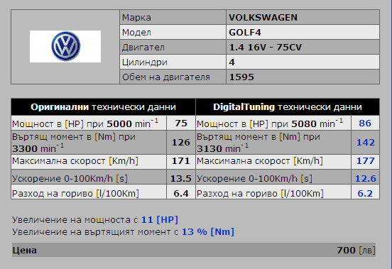The height and width of the screenshot is (269, 392).
Task: Select the VOLKSWAGEN brand value cell
Action: 303,17
